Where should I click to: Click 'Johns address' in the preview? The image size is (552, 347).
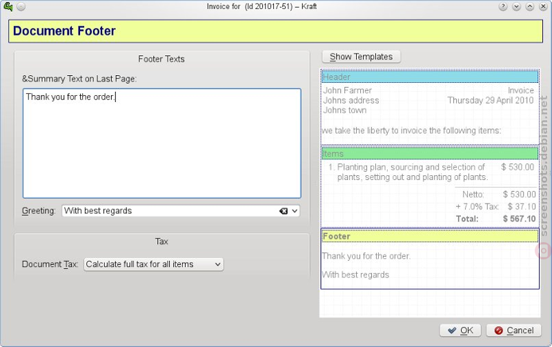(351, 100)
